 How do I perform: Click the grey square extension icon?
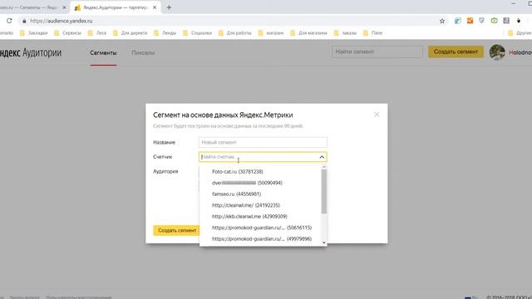coord(506,21)
